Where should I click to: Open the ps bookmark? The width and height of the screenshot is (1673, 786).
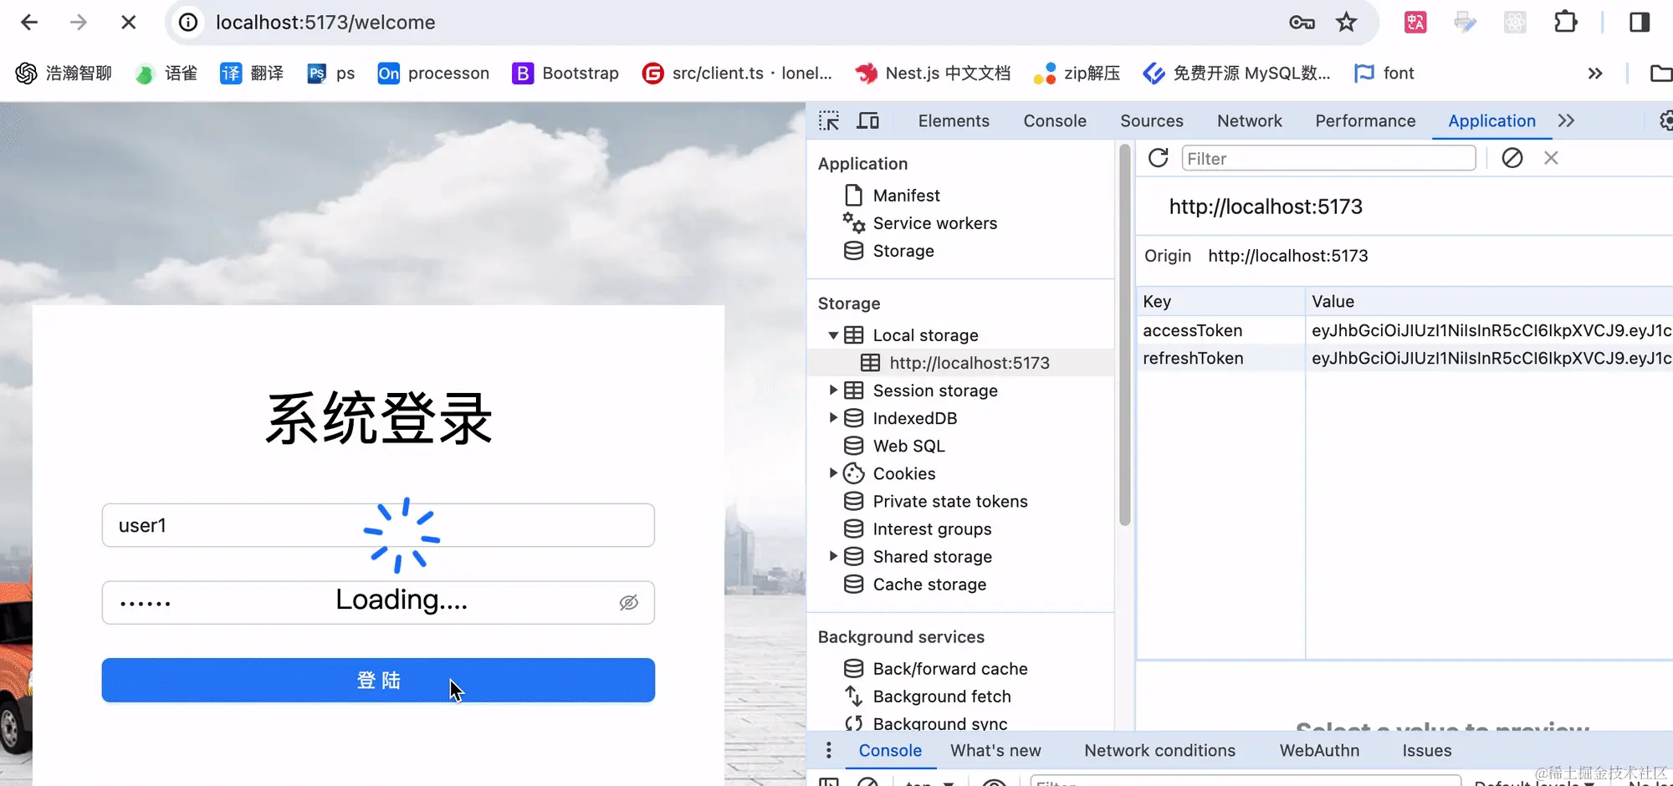[x=331, y=74]
